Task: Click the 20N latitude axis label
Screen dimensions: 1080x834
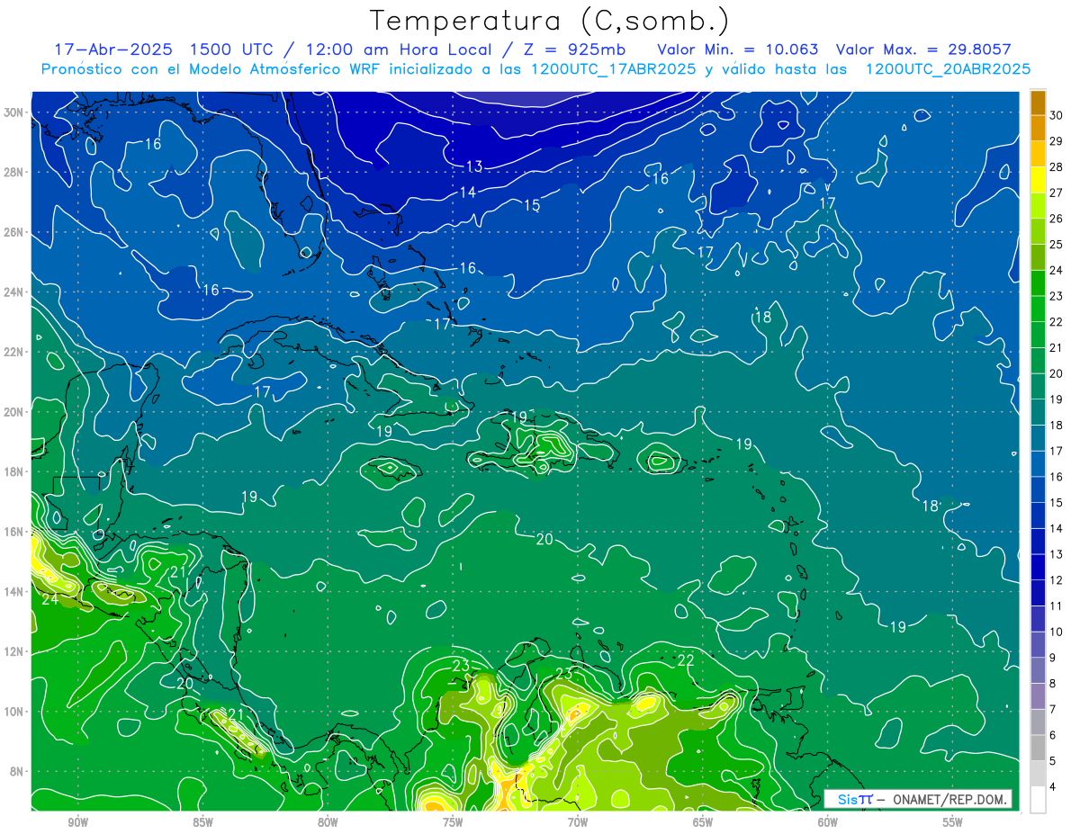Action: pos(15,412)
